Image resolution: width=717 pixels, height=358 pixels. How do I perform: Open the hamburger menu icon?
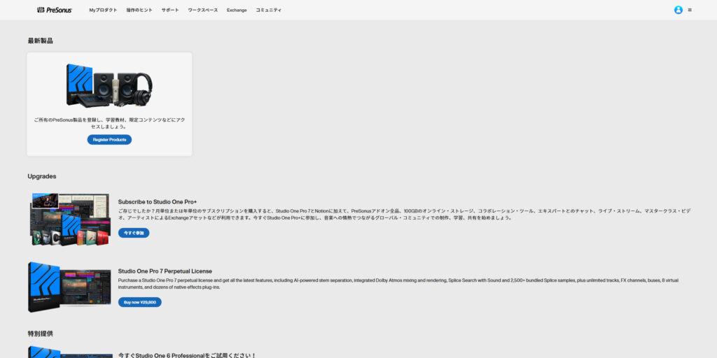click(x=690, y=10)
